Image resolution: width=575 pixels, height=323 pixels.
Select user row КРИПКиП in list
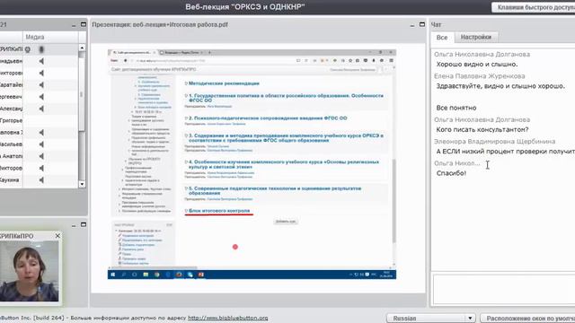[40, 49]
